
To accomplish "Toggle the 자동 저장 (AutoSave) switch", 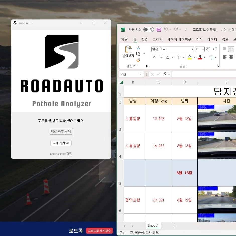I will (x=149, y=30).
